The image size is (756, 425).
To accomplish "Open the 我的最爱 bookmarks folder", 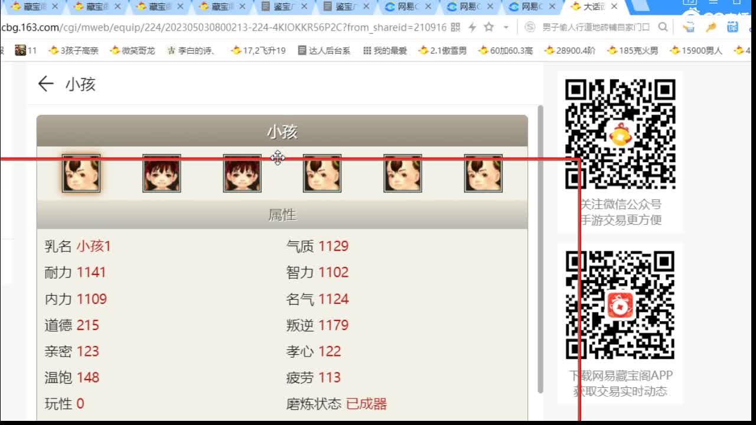I will (x=385, y=50).
